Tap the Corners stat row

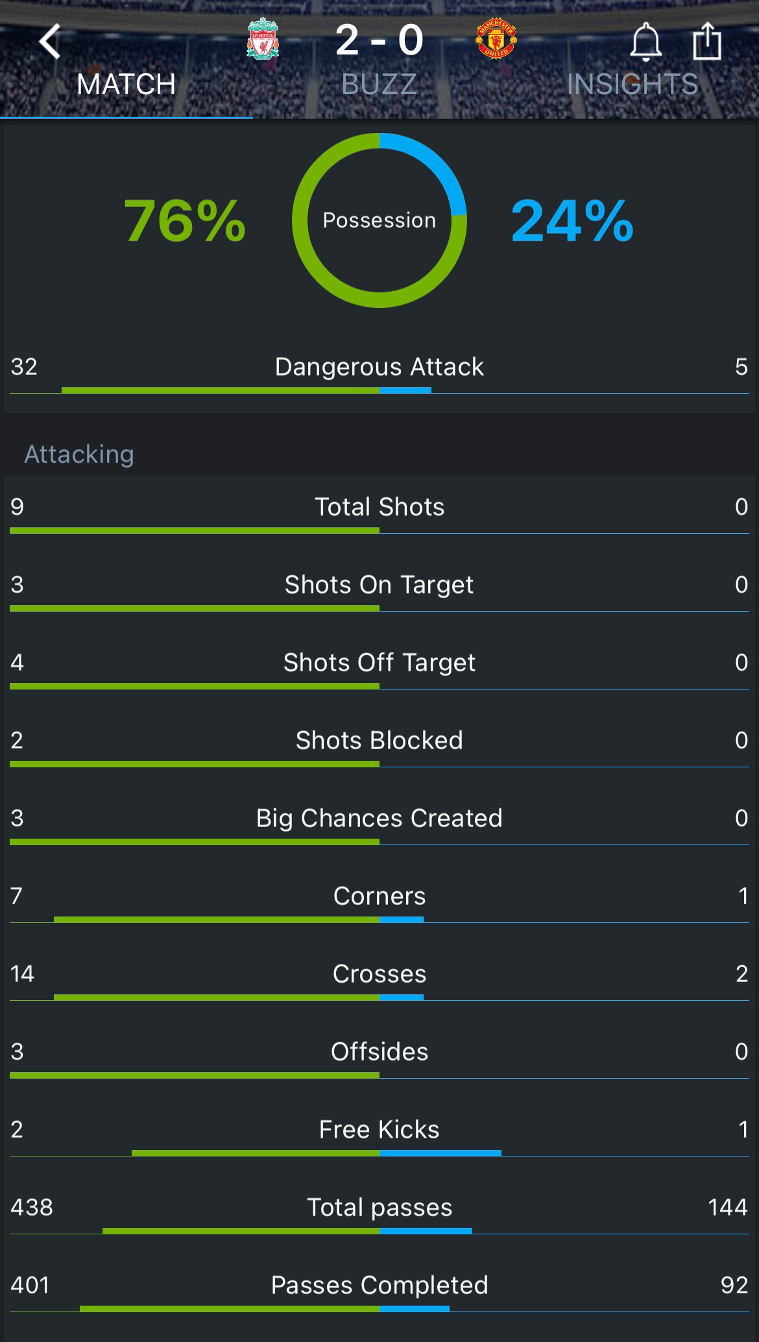tap(379, 902)
